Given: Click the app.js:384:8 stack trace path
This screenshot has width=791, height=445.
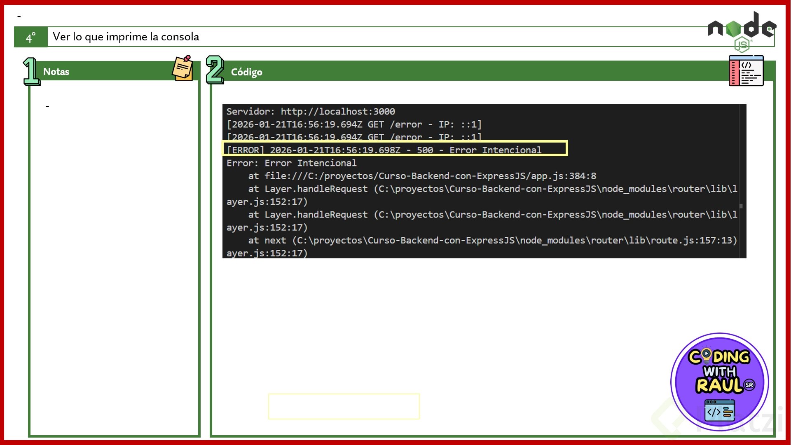Looking at the screenshot, I should click(x=430, y=176).
